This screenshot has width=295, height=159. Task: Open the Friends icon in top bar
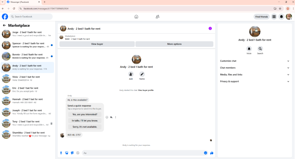[158, 17]
